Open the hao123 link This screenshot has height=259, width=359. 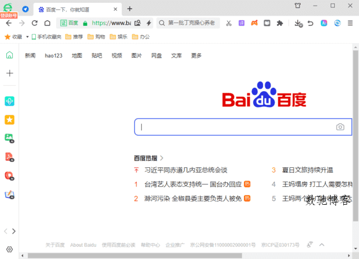54,55
